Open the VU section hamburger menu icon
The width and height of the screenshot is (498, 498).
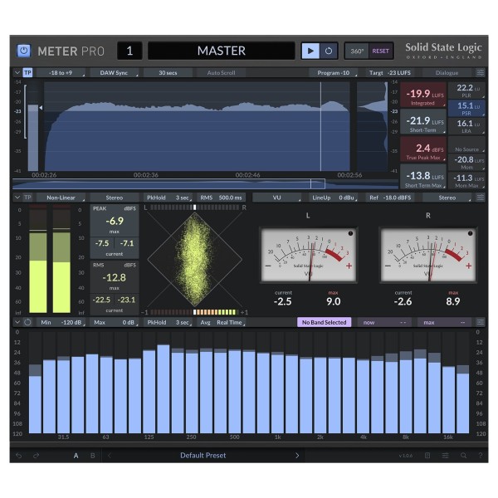(x=481, y=198)
